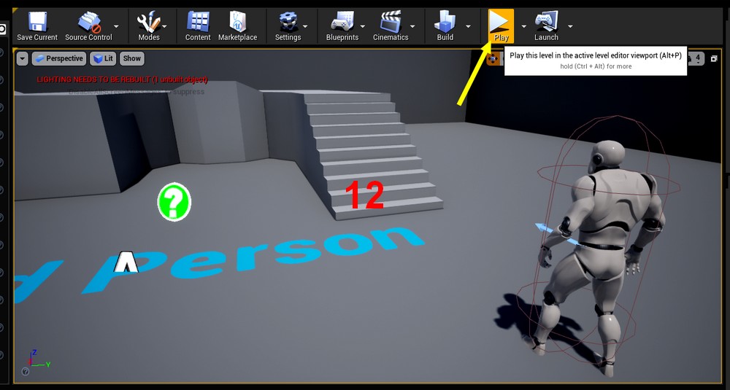Click the Launch icon in the toolbar

[546, 21]
